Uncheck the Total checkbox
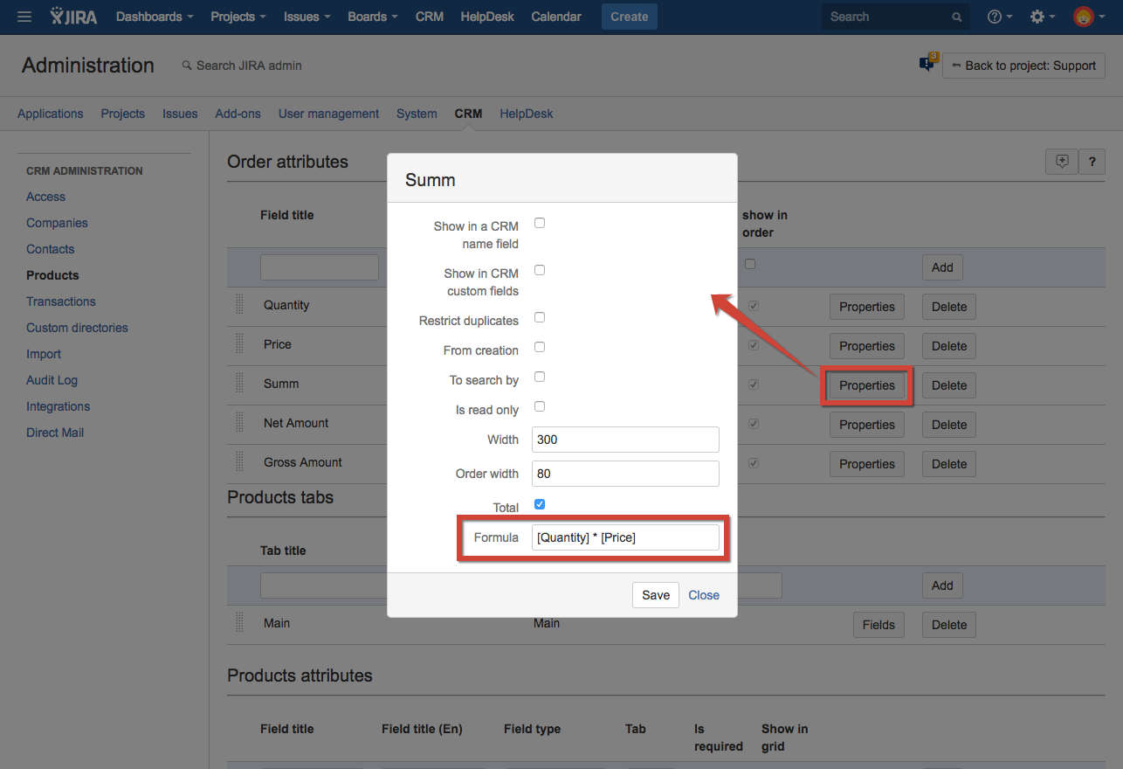 [x=540, y=504]
